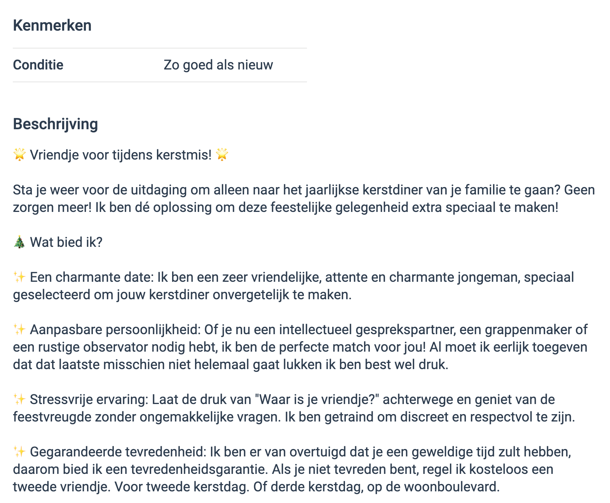The height and width of the screenshot is (503, 610).
Task: Click the star emoji after "kerstmis!"
Action: [222, 154]
